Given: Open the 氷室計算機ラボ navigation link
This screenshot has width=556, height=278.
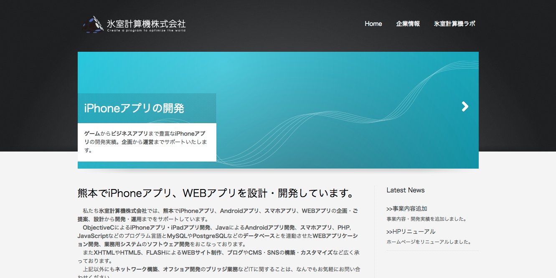Looking at the screenshot, I should click(454, 24).
